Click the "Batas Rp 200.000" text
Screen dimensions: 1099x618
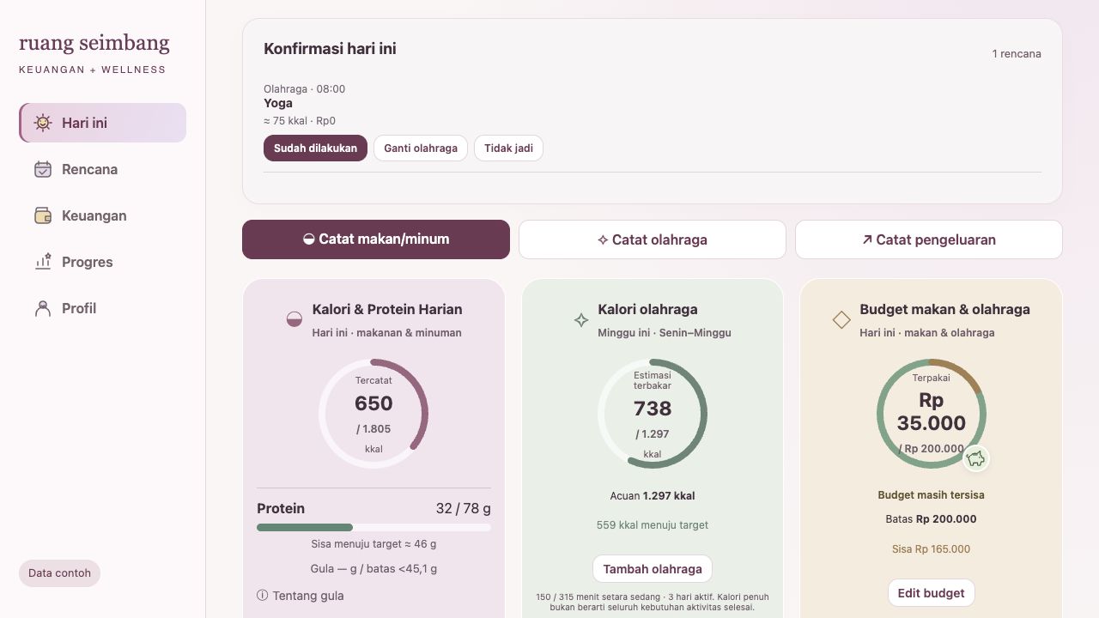[932, 519]
